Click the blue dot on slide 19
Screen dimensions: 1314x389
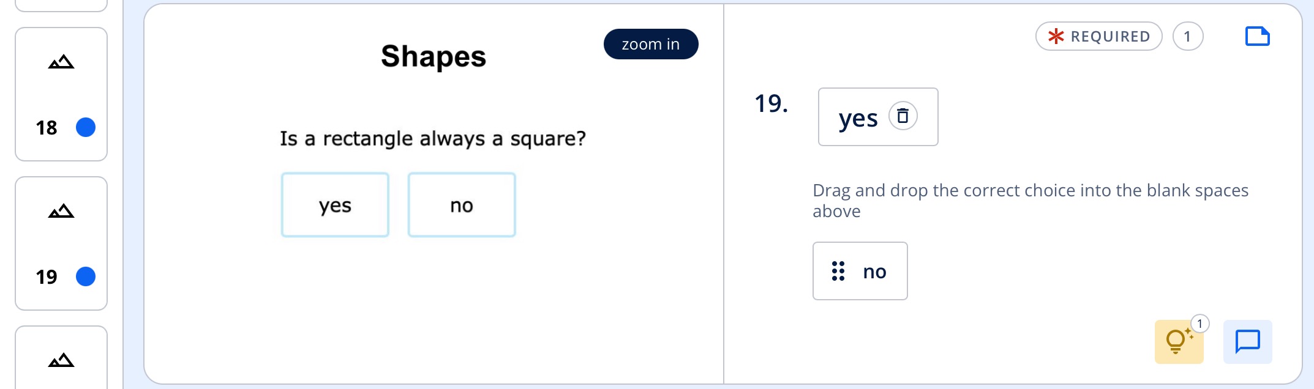pos(86,276)
